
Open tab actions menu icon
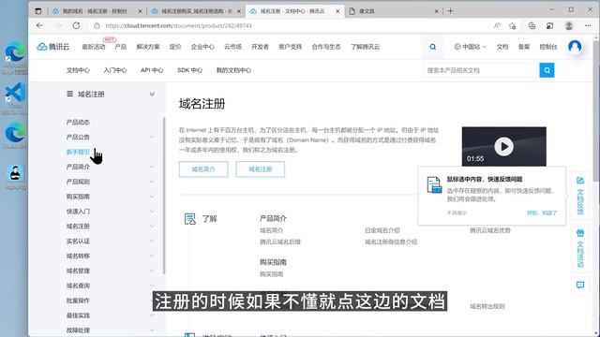38,11
